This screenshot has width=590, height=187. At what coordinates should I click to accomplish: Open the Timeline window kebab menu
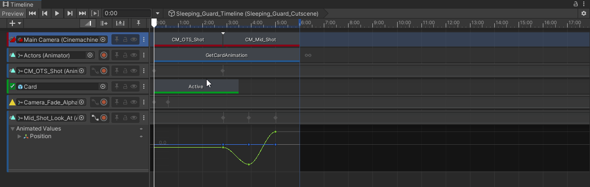(584, 4)
